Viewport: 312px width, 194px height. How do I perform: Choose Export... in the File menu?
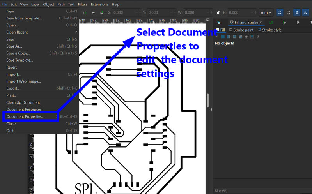(40, 88)
